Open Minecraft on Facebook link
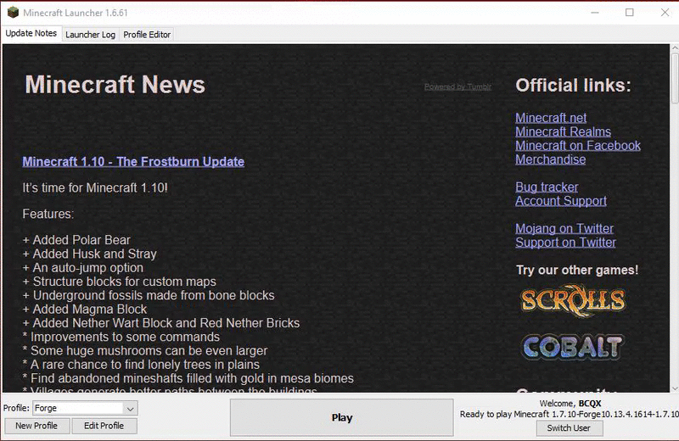Image resolution: width=679 pixels, height=441 pixels. tap(578, 145)
